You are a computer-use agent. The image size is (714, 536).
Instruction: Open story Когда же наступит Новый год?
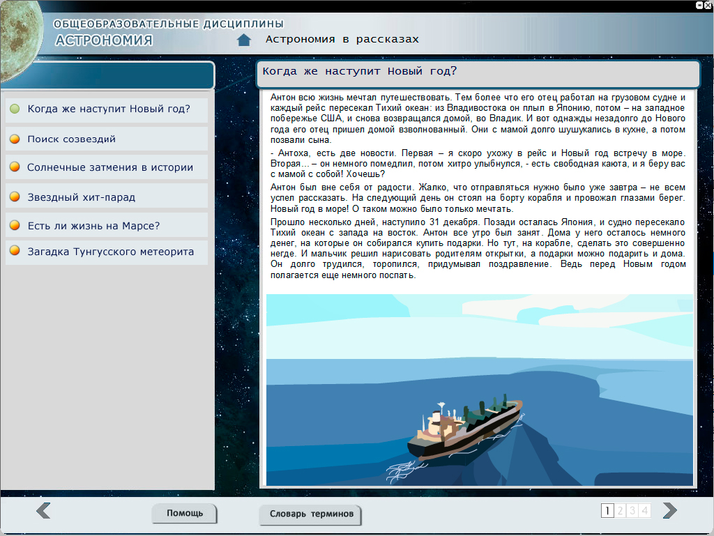107,109
